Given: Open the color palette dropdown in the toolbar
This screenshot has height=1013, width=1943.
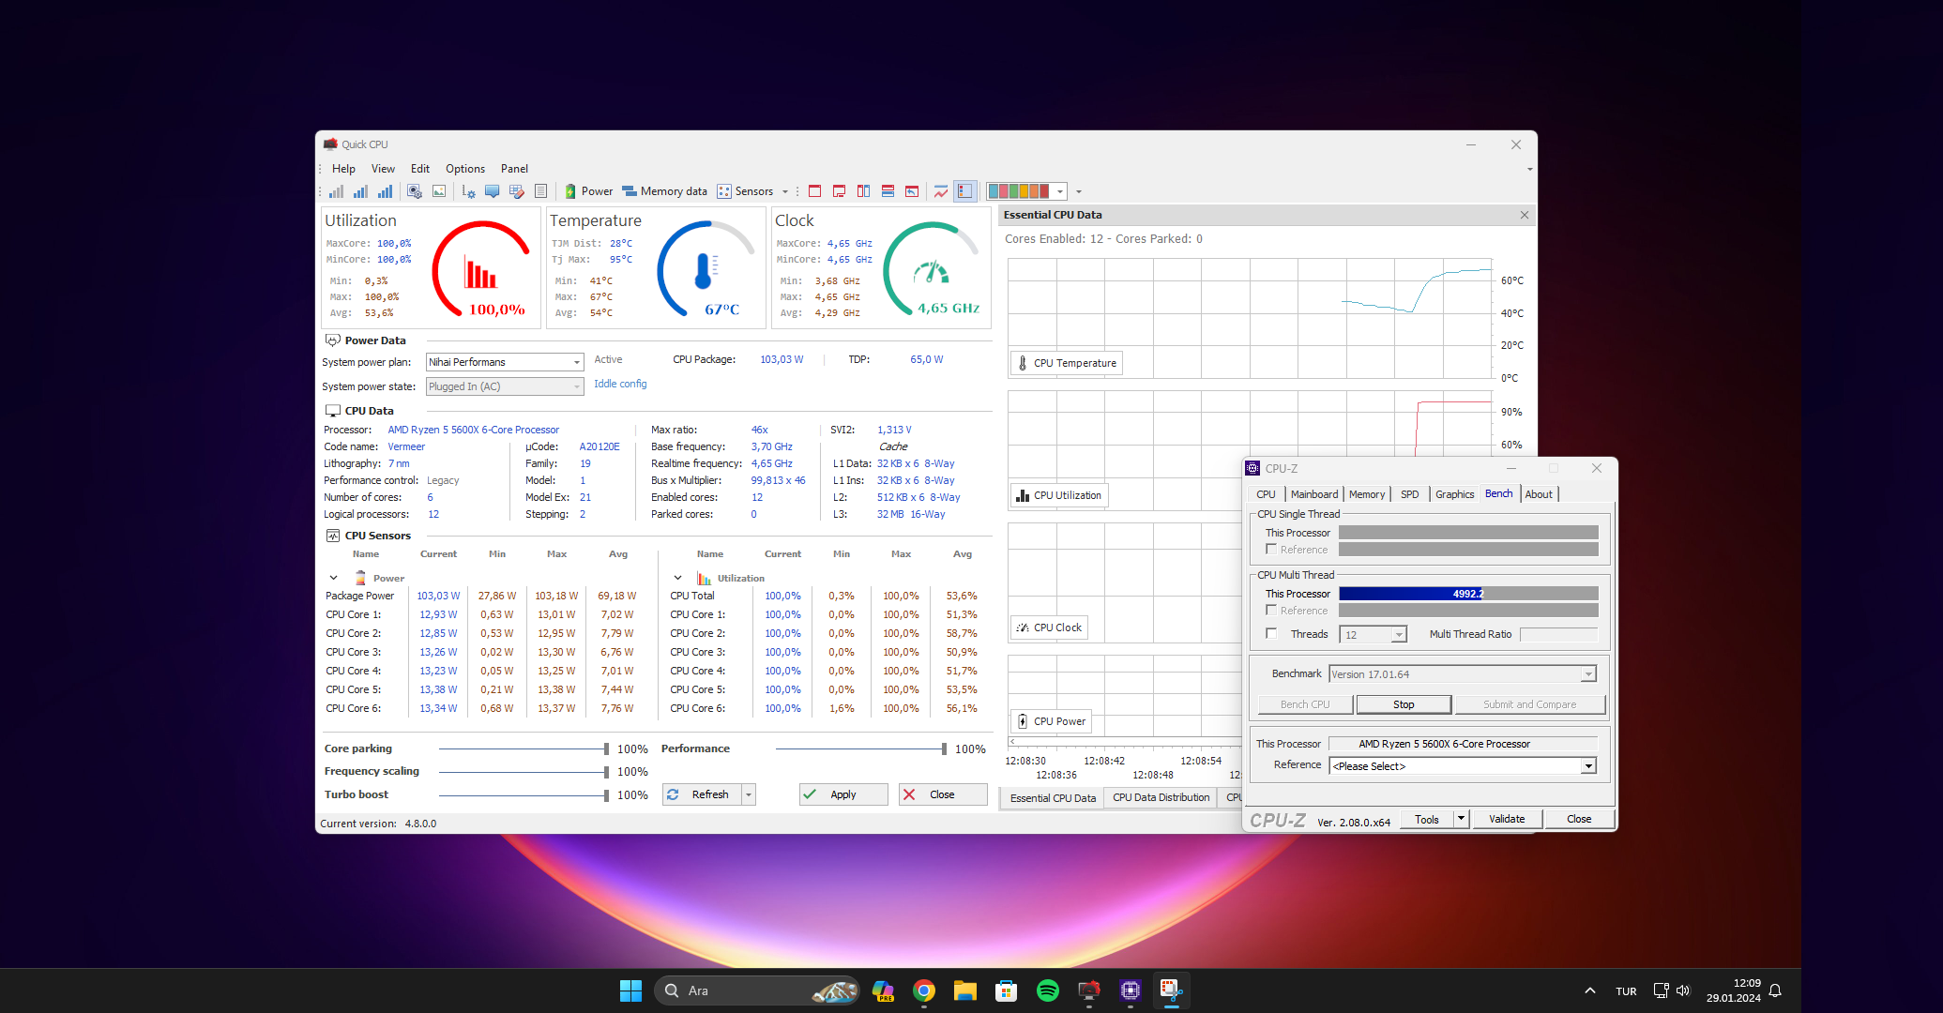Looking at the screenshot, I should [1060, 191].
